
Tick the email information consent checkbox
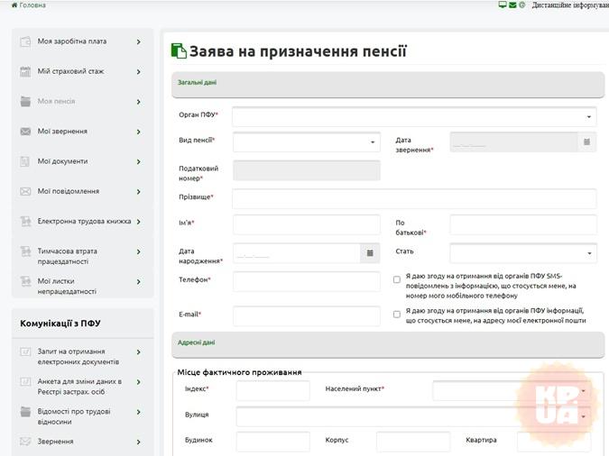click(x=397, y=315)
